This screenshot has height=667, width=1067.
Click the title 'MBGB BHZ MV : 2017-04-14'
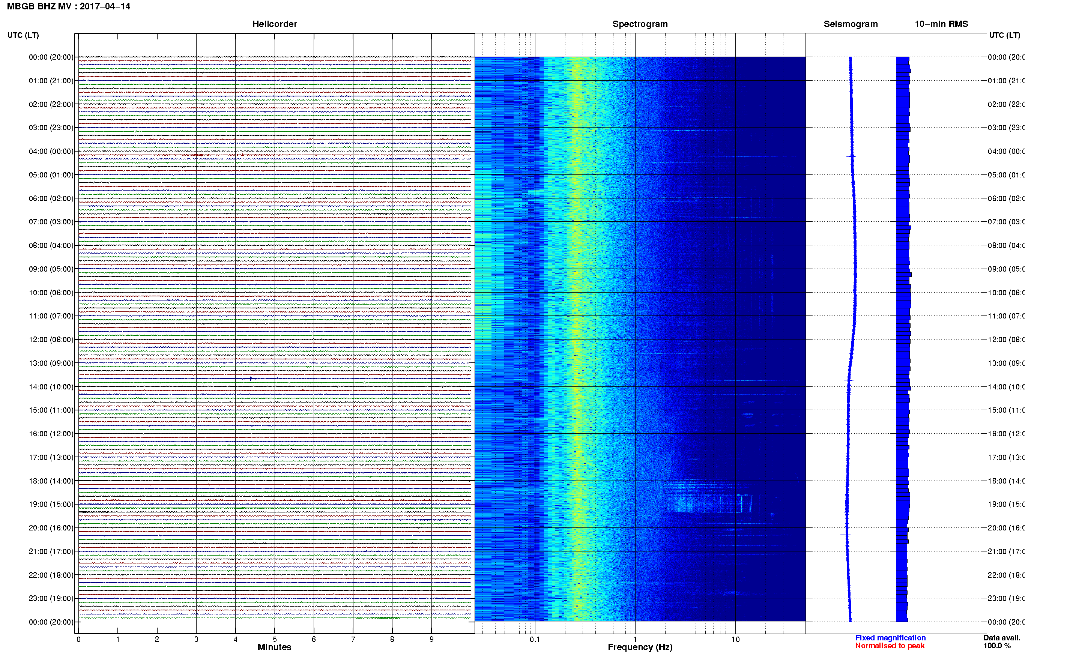[x=68, y=6]
